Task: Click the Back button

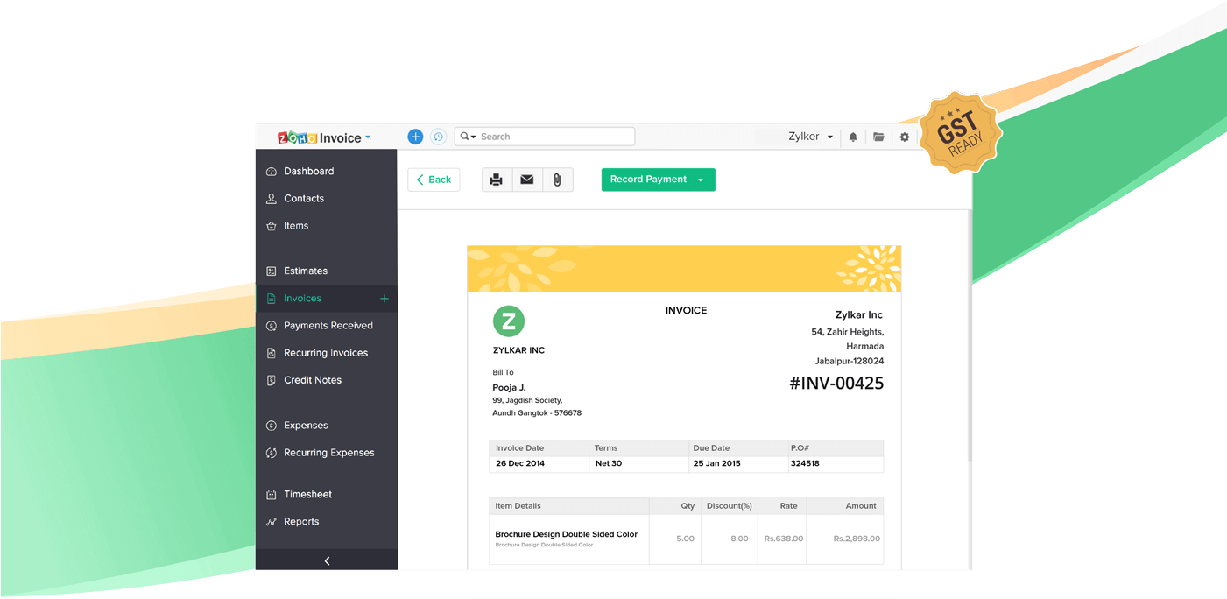Action: pos(434,179)
